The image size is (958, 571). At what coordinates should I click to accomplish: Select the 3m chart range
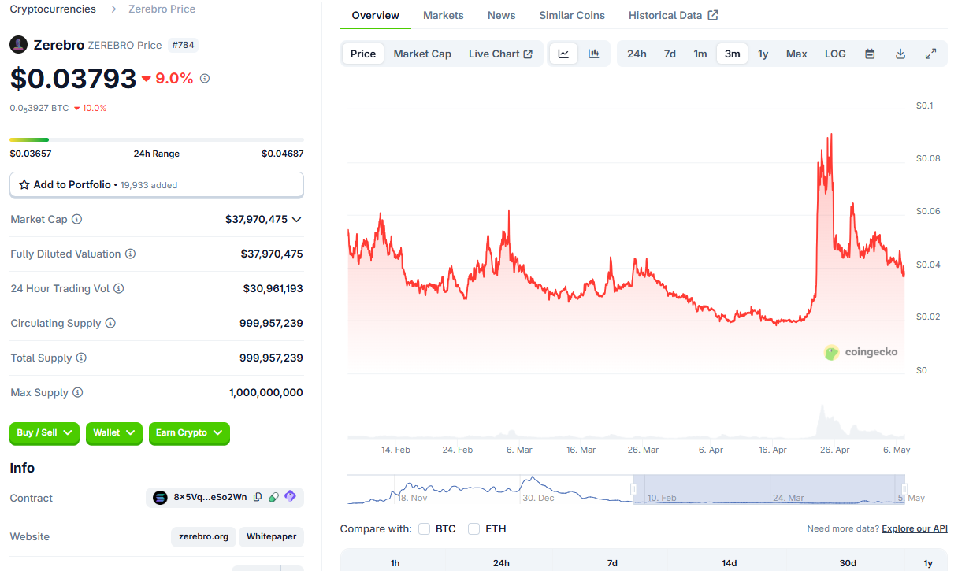733,54
